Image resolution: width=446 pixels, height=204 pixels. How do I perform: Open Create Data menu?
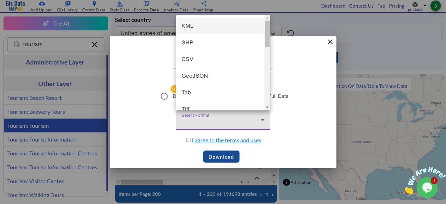pos(94,6)
